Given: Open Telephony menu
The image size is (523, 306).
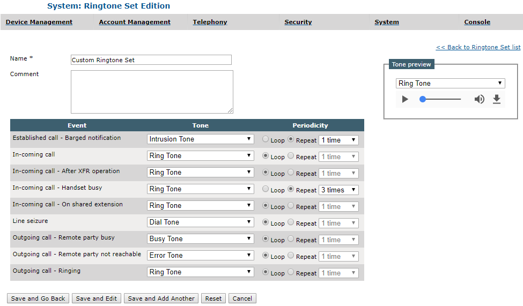Looking at the screenshot, I should pos(210,22).
